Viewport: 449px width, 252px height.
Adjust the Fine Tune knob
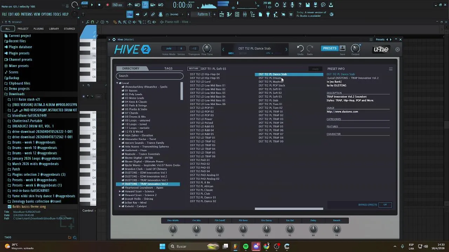(207, 48)
